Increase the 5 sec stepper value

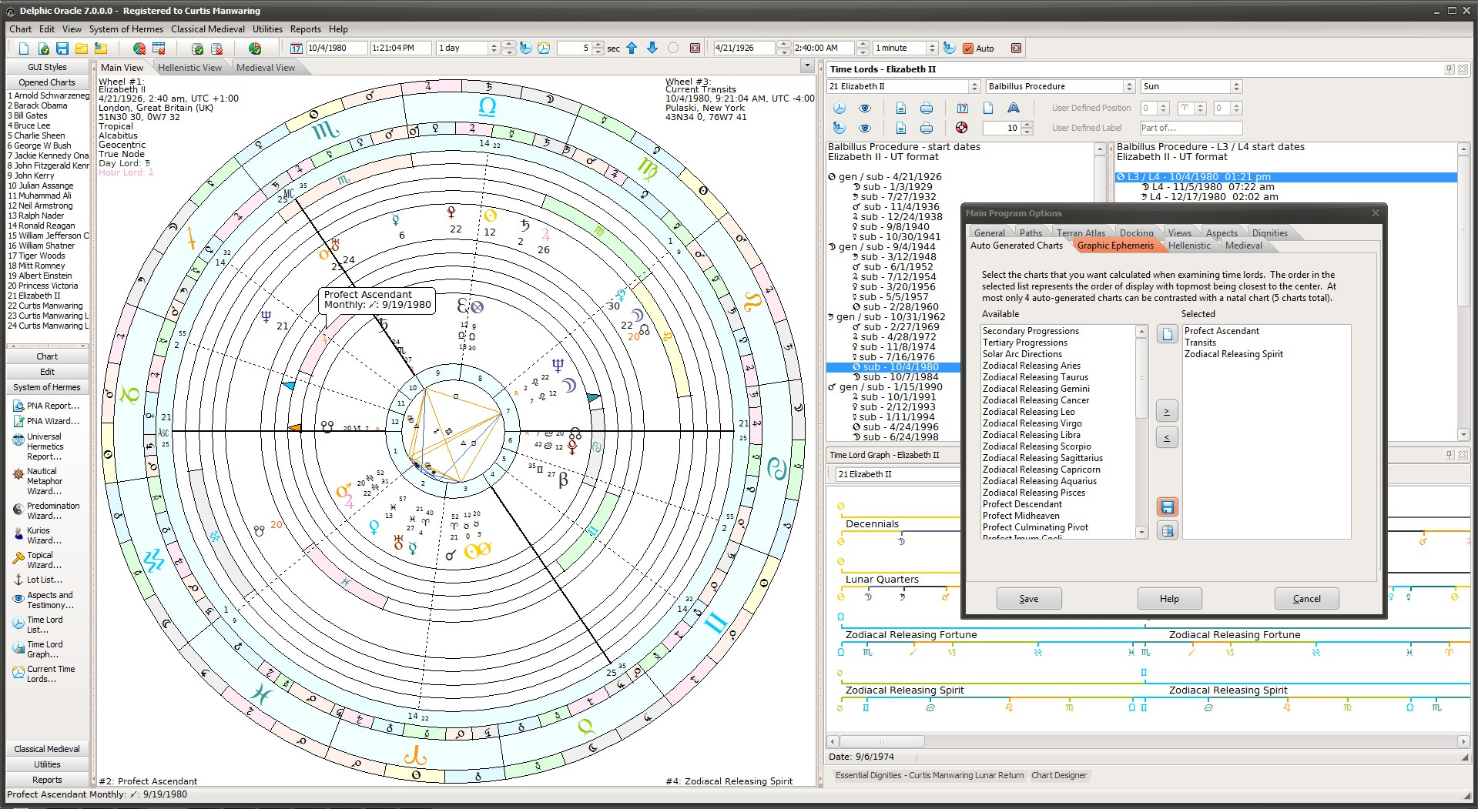click(x=597, y=45)
